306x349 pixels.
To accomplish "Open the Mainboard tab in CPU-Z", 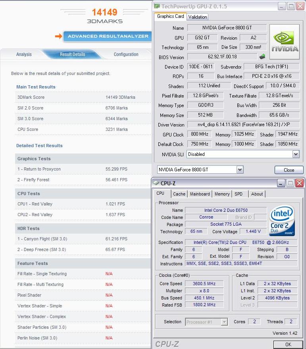I will coord(200,194).
